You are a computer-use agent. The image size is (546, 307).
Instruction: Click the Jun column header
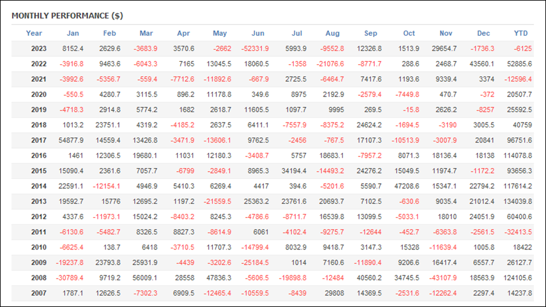[258, 33]
